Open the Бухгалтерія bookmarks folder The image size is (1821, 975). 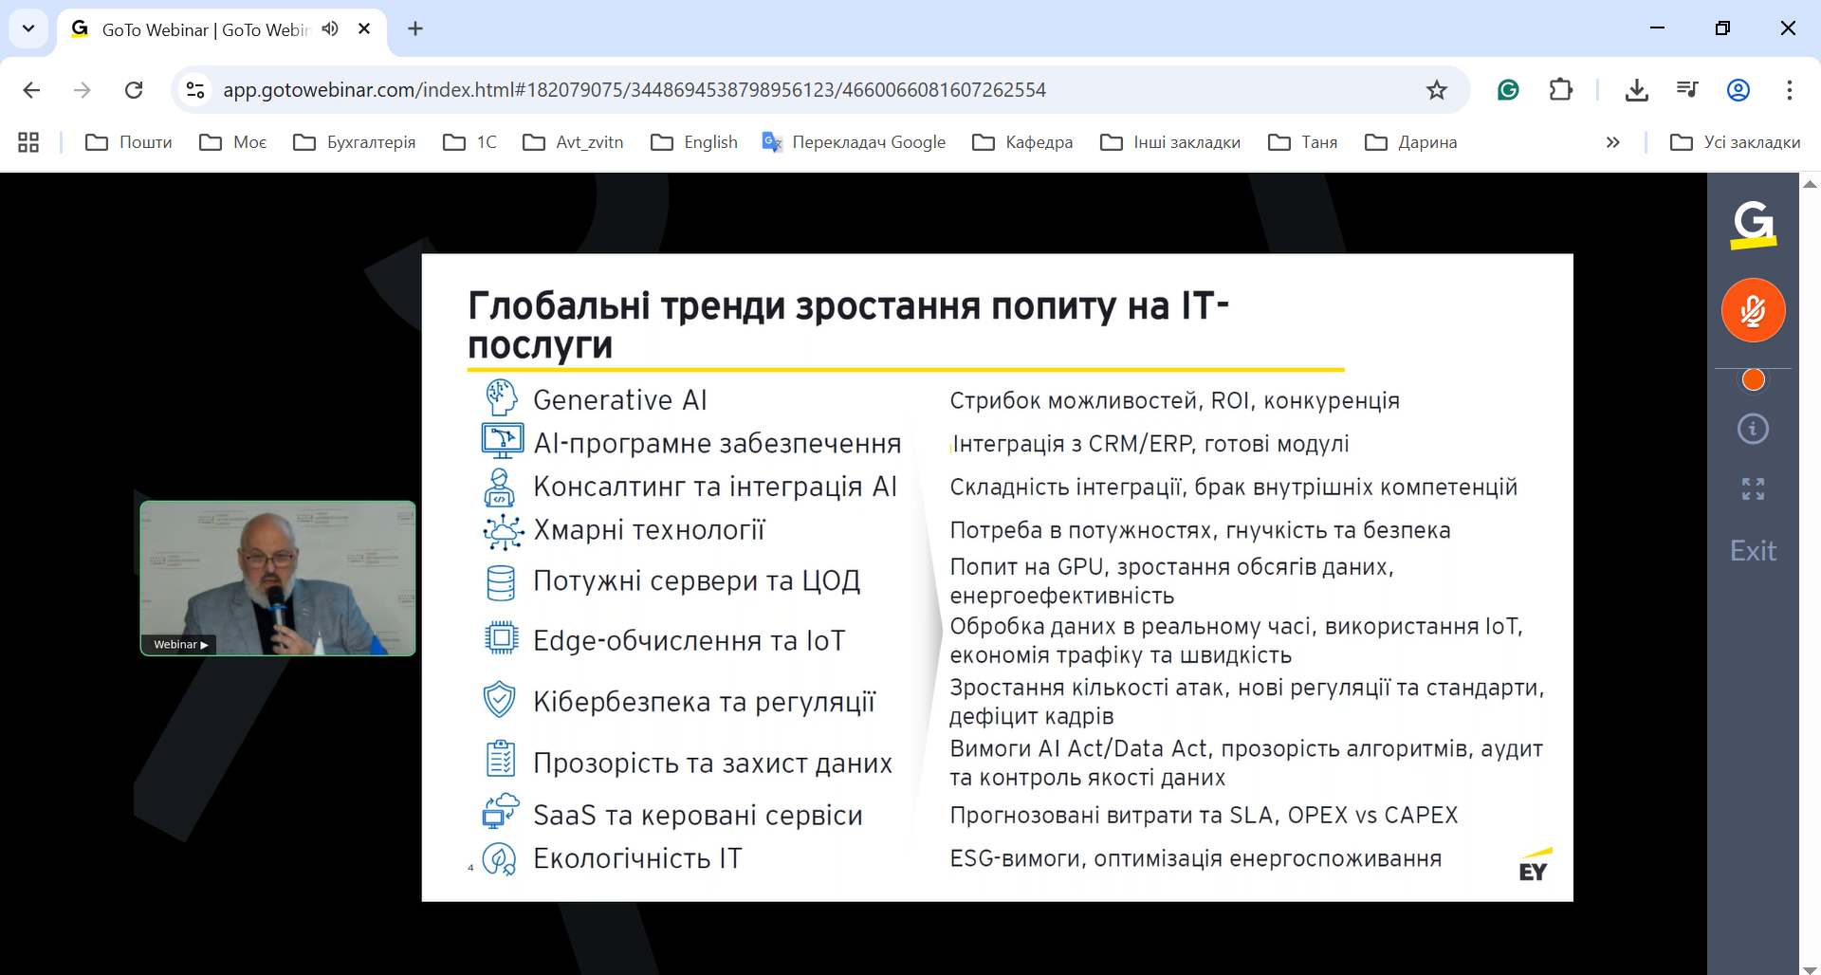point(355,142)
